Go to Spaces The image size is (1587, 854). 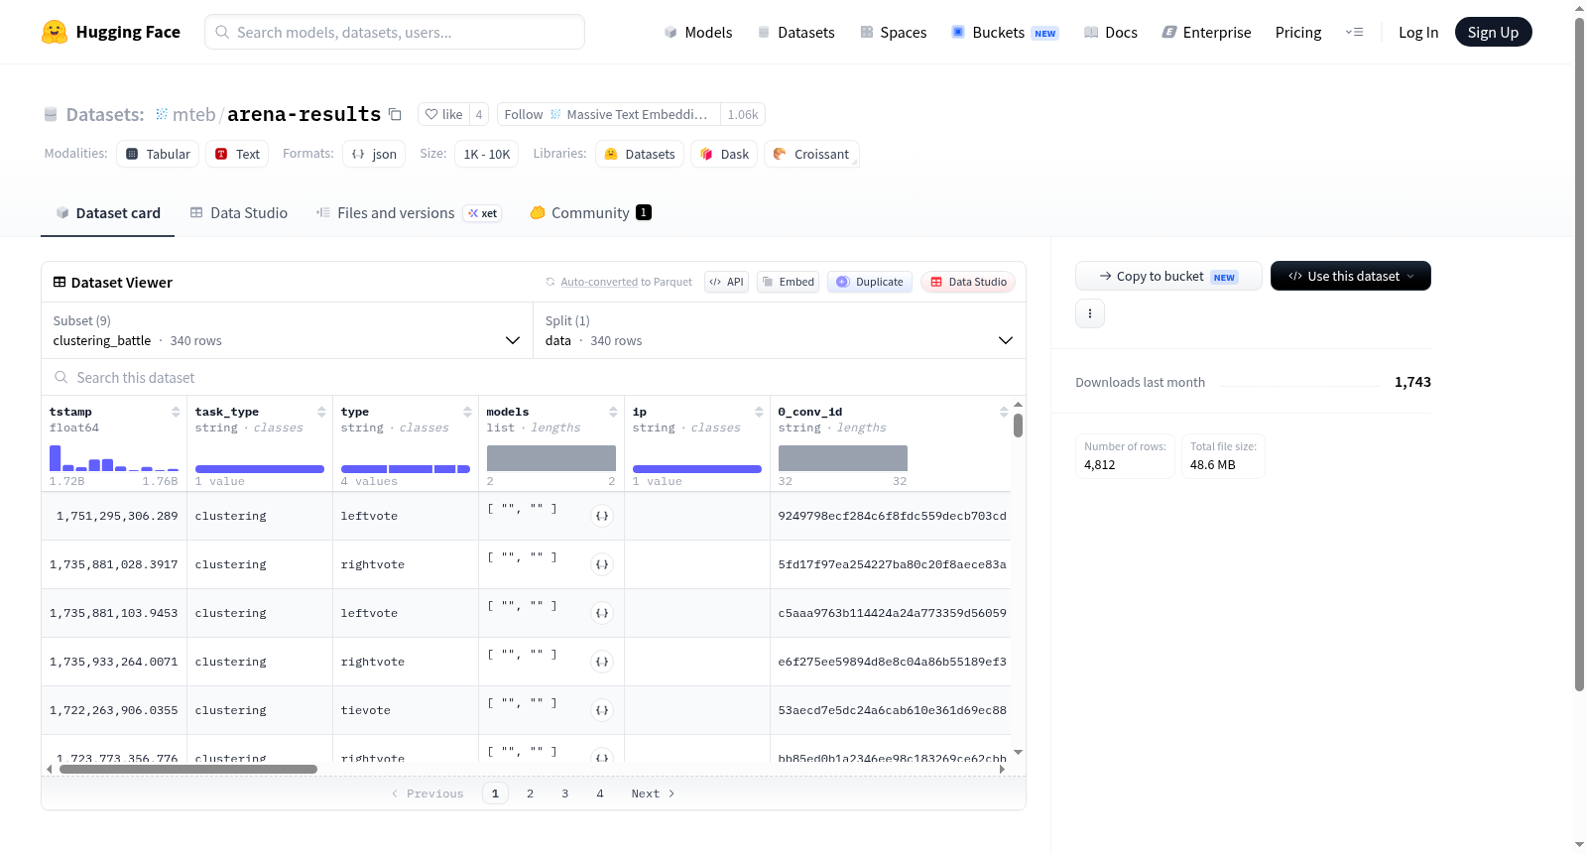pos(893,33)
